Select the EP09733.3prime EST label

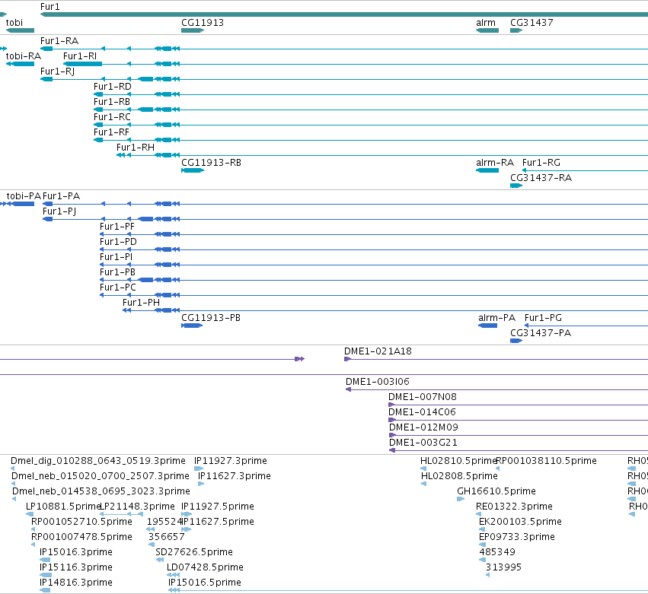(x=517, y=538)
